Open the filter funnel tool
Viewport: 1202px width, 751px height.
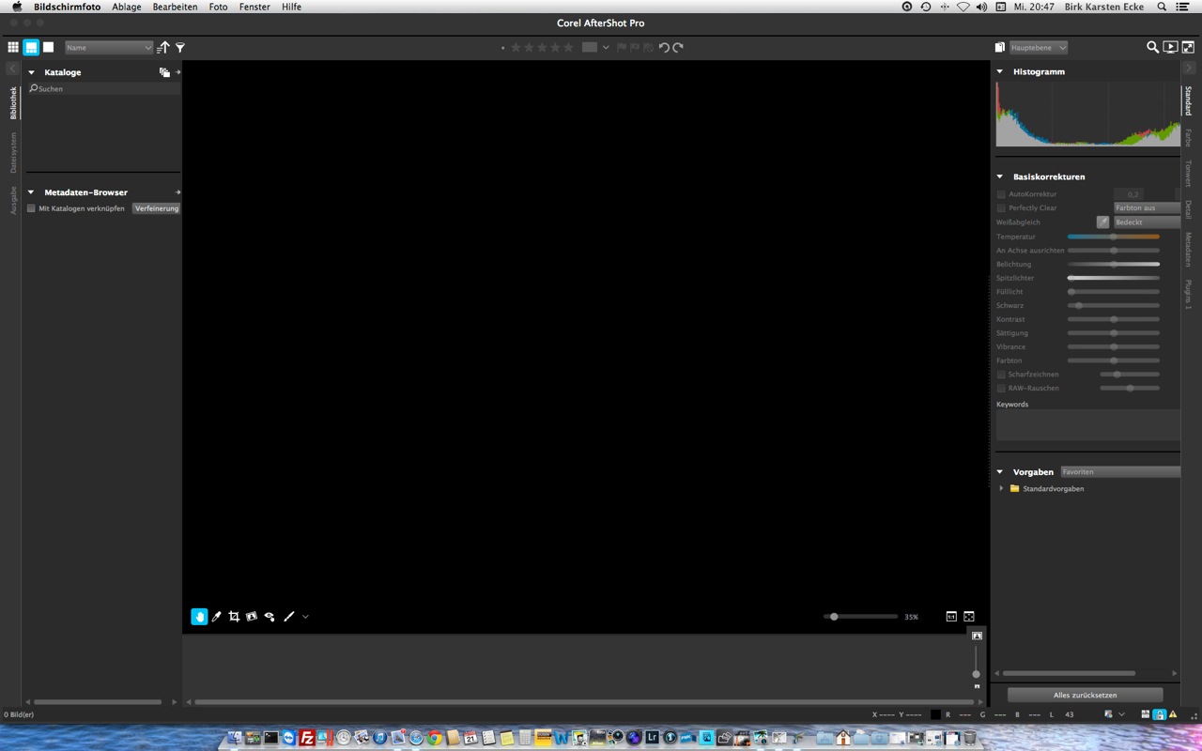pyautogui.click(x=180, y=47)
